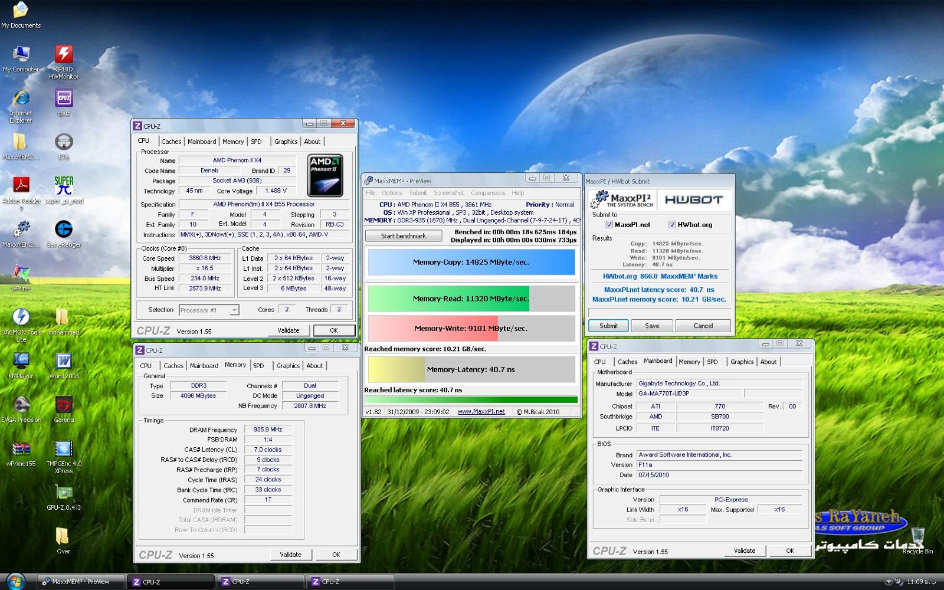The image size is (944, 590).
Task: Click OK in the Mainboard CPU-Z window
Action: click(x=790, y=550)
